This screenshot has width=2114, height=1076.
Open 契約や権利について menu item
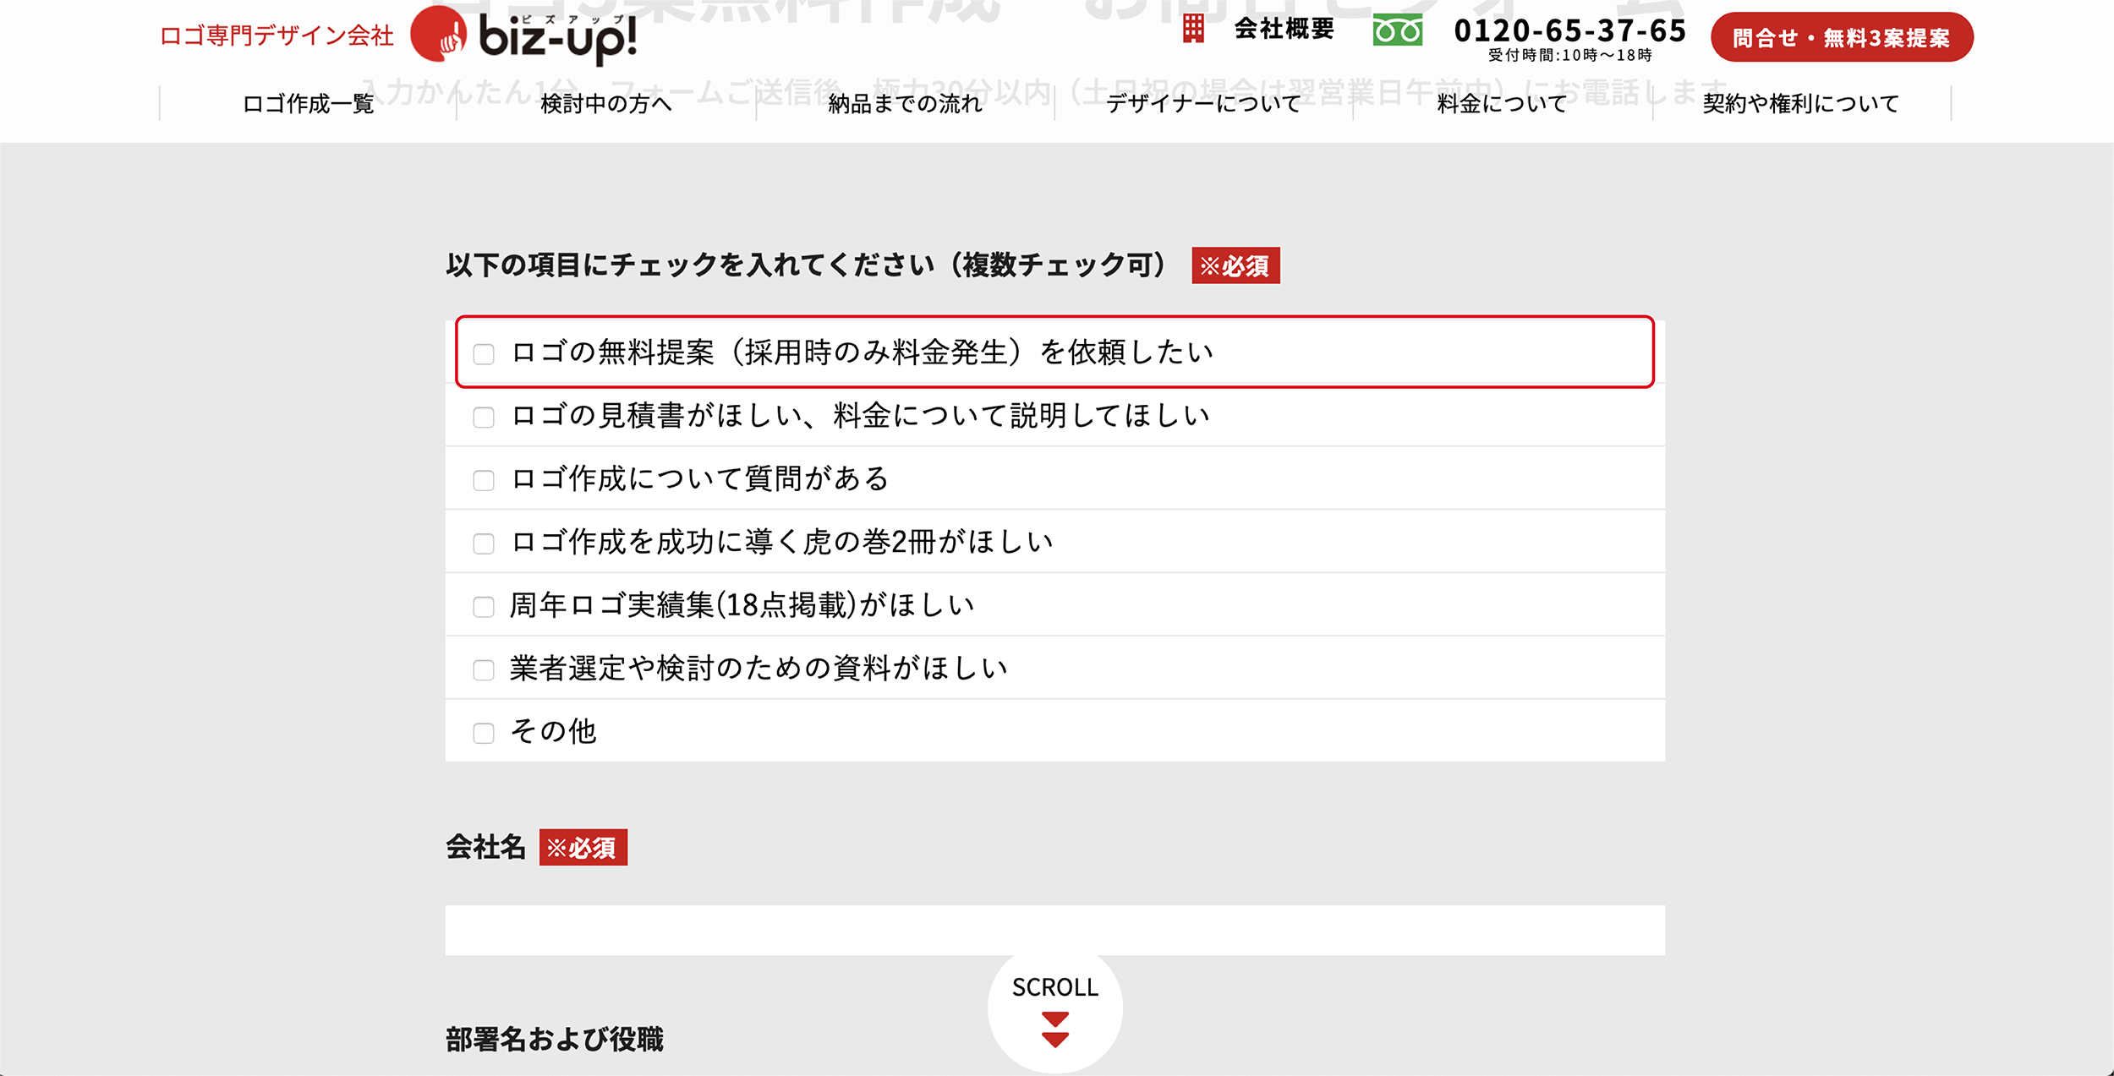click(1801, 104)
